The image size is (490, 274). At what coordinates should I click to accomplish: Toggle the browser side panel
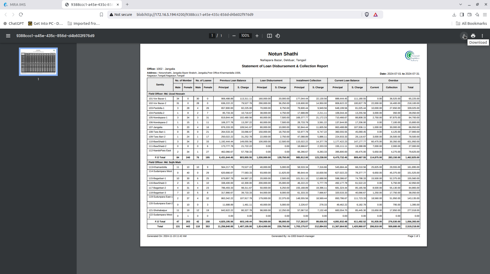click(x=462, y=15)
